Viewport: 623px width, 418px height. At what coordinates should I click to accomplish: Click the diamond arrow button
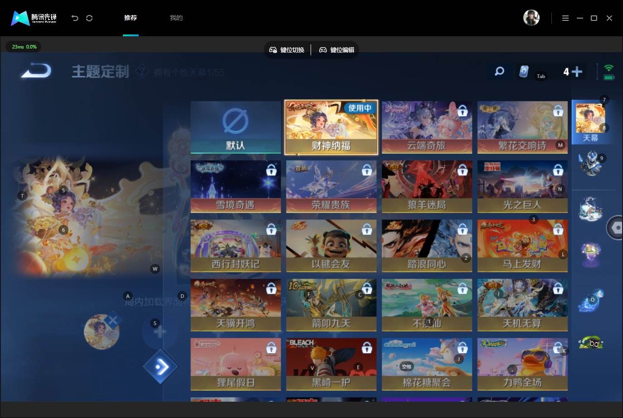pos(160,366)
